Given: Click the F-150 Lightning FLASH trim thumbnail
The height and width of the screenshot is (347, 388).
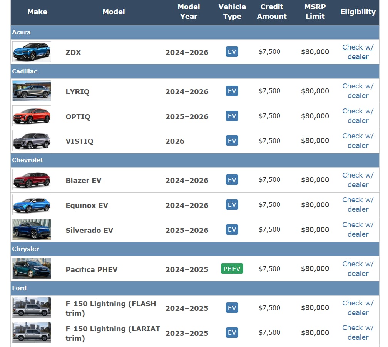Looking at the screenshot, I should point(32,308).
